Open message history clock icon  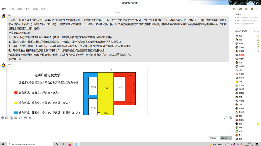tap(231, 118)
